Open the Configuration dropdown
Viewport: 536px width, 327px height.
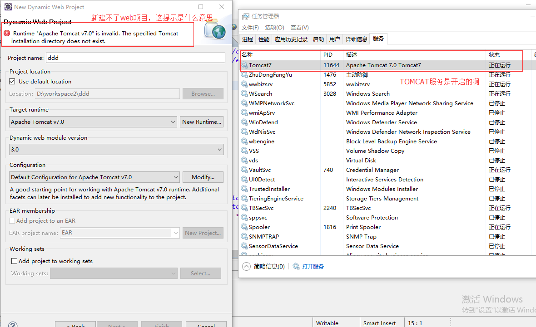pyautogui.click(x=94, y=177)
